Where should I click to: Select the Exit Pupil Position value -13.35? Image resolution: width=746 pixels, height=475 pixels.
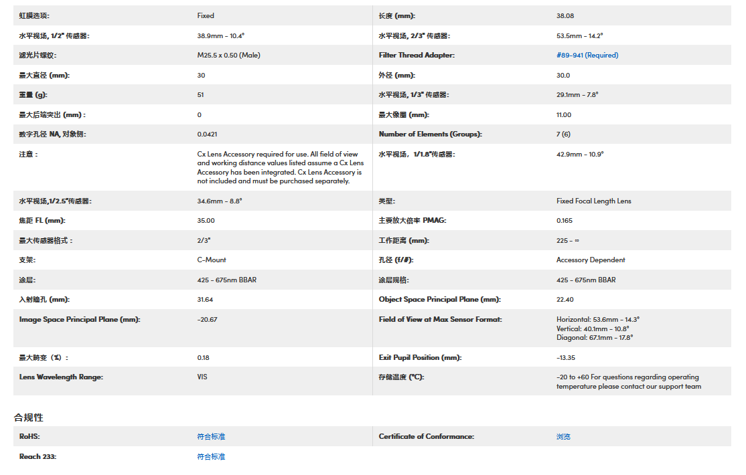[566, 358]
